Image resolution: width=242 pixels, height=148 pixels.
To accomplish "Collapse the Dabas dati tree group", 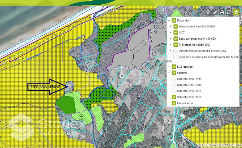I will 169,21.
